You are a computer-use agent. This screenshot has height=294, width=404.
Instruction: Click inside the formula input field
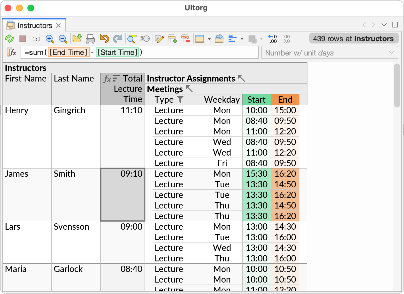tap(171, 52)
